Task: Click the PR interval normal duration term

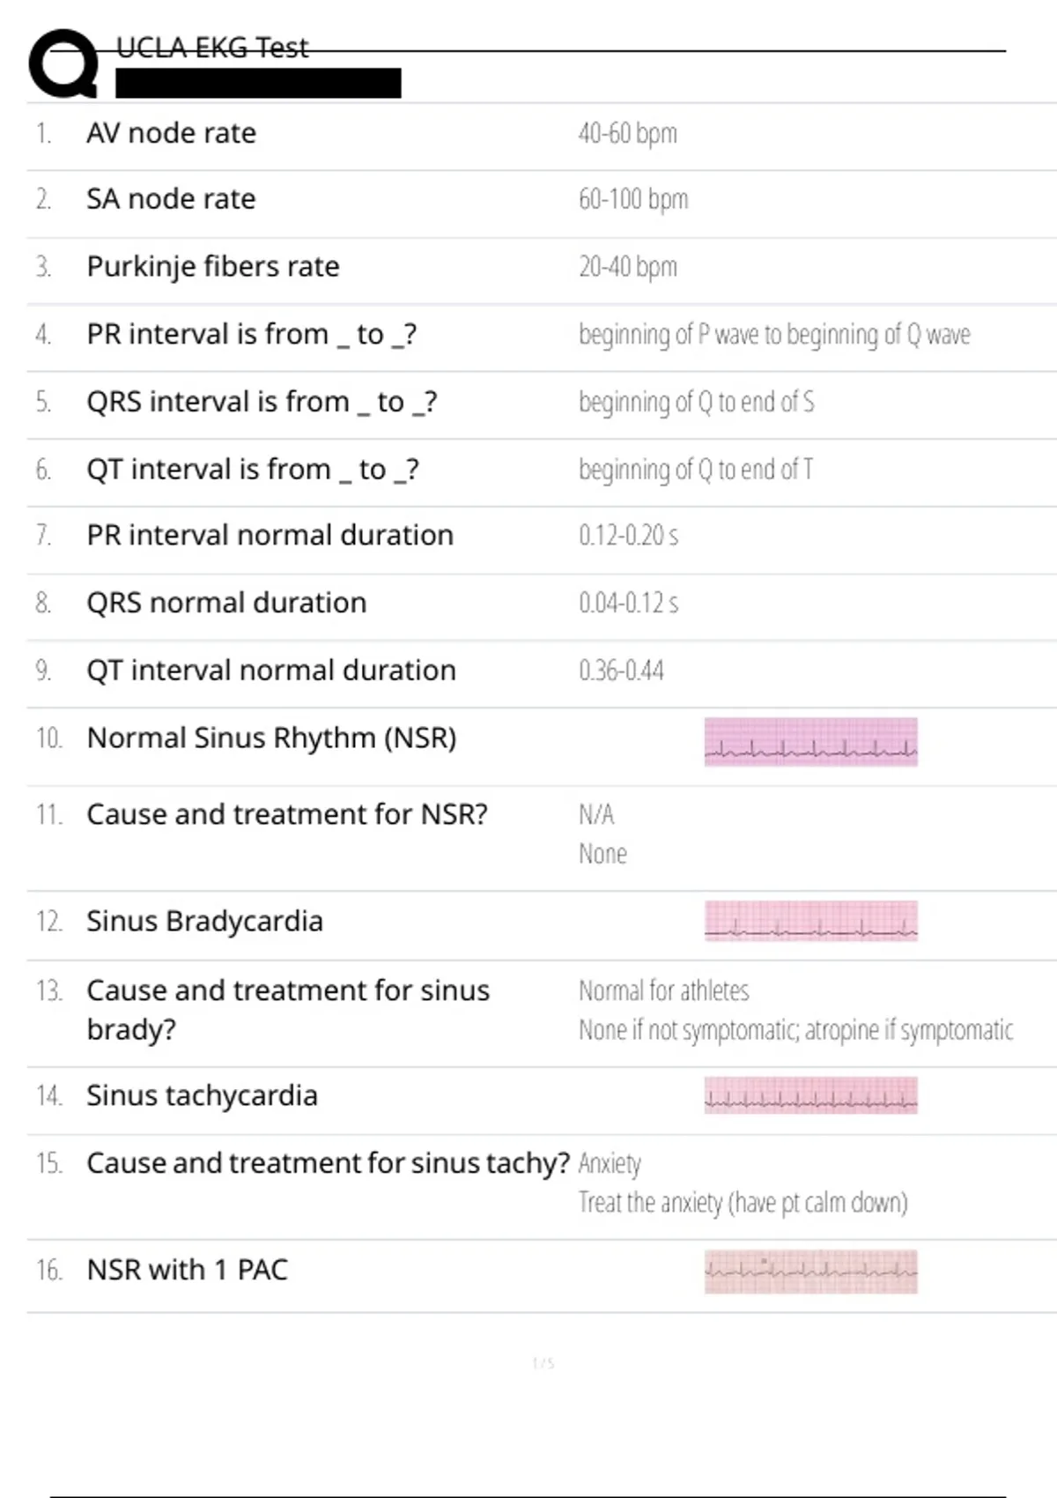Action: click(x=270, y=535)
